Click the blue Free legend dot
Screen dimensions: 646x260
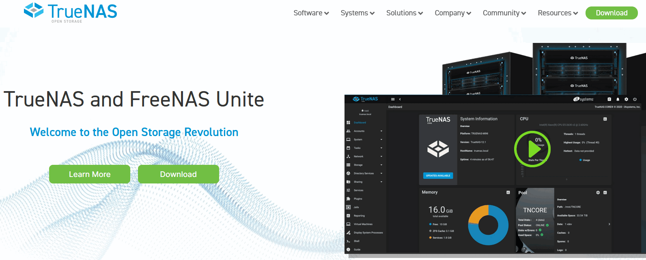(431, 224)
